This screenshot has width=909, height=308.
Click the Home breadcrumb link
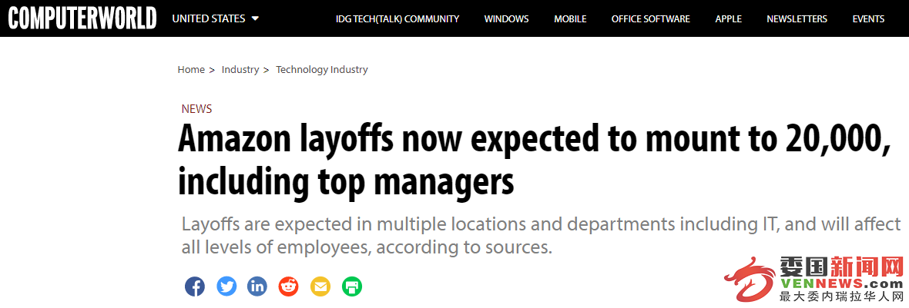pos(191,69)
